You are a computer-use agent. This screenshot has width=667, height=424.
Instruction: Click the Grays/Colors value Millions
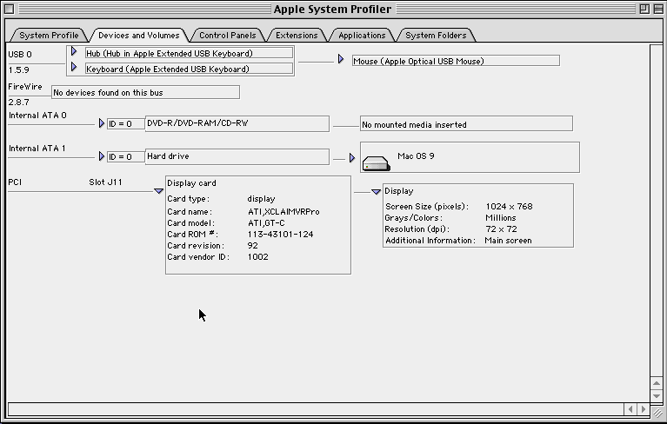pyautogui.click(x=501, y=217)
